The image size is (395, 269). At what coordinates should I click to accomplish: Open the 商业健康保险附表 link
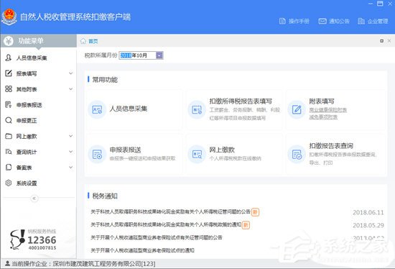[327, 110]
